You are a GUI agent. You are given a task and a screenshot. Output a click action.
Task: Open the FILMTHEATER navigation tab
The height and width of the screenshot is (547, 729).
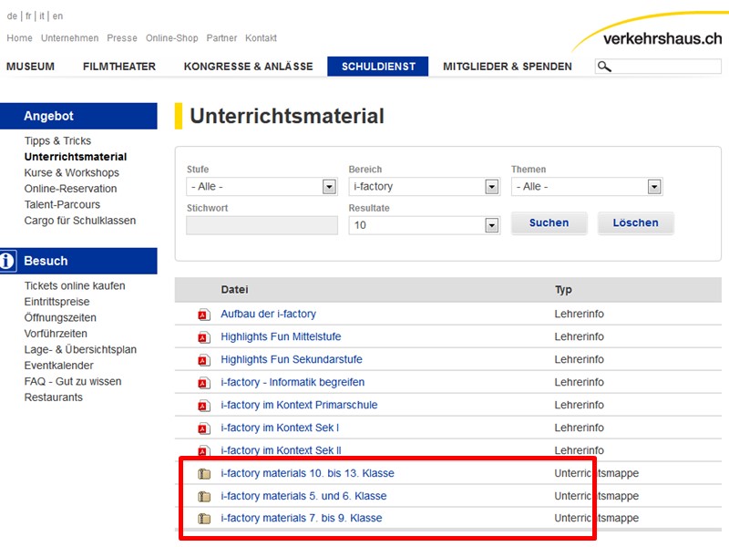118,67
